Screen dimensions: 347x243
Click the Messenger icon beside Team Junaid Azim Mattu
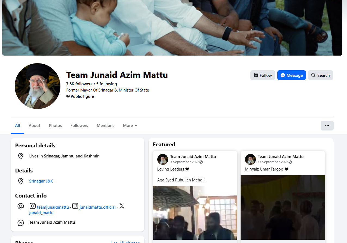(x=20, y=223)
